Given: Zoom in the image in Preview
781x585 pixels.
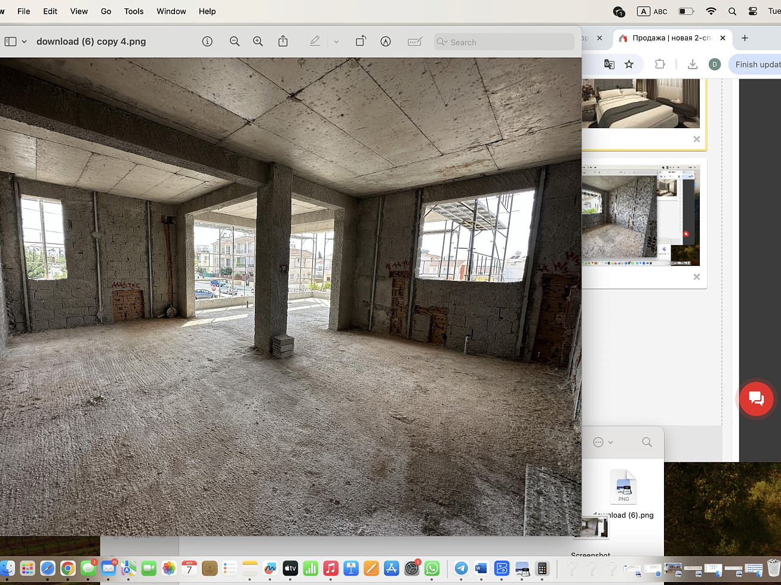Looking at the screenshot, I should (x=258, y=41).
